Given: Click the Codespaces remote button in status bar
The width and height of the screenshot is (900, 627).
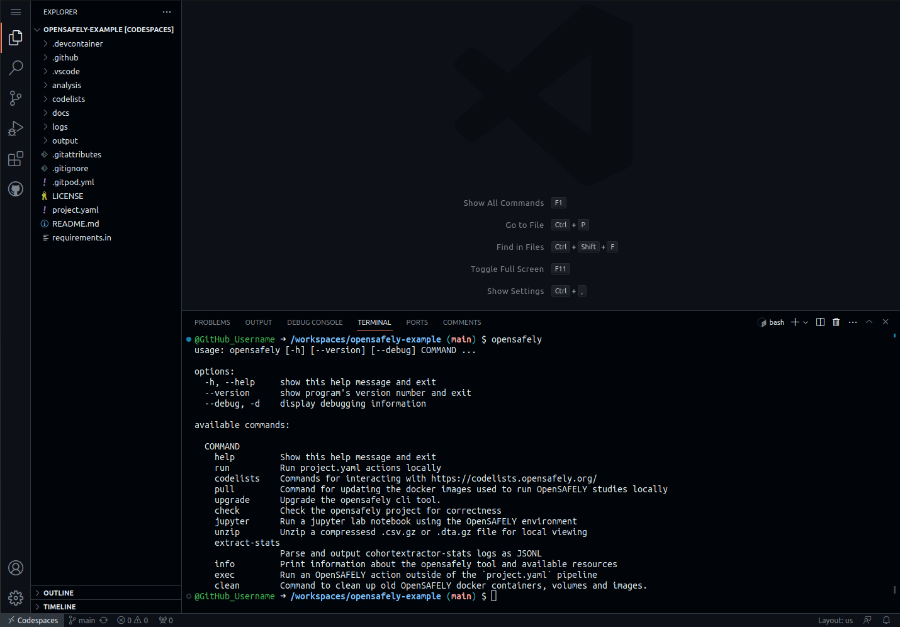Looking at the screenshot, I should (x=33, y=620).
